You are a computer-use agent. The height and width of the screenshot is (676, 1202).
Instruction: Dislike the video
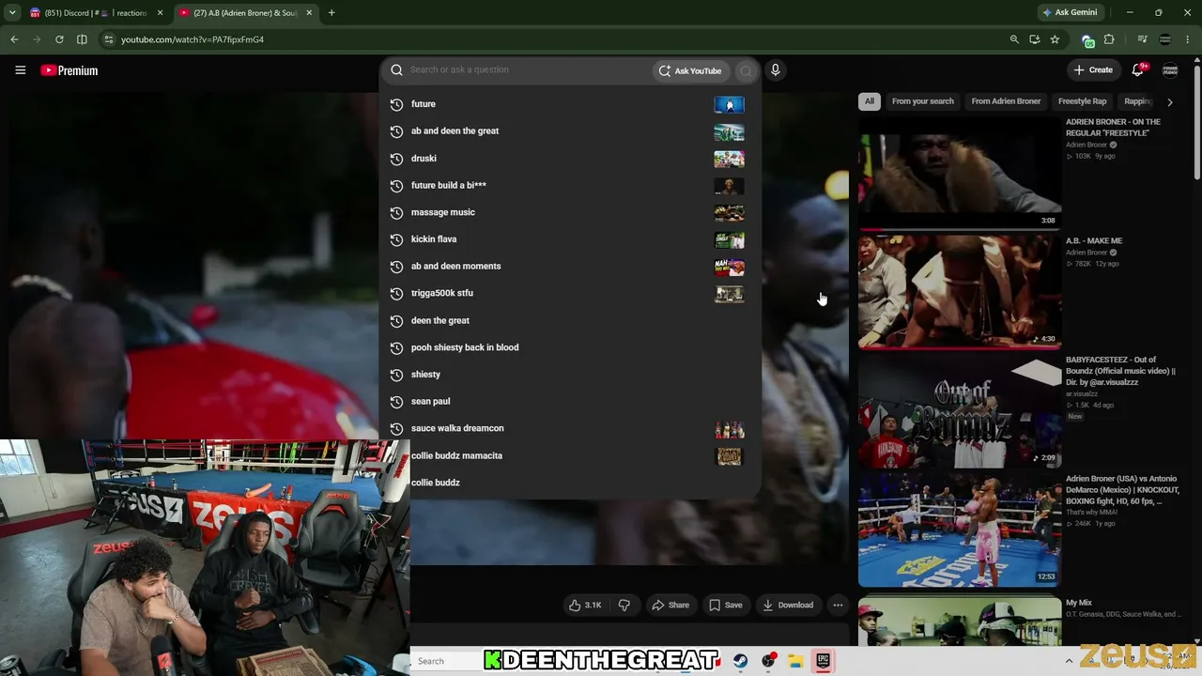tap(624, 606)
